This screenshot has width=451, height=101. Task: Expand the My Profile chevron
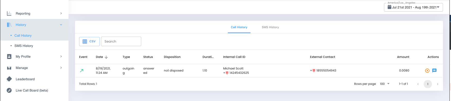(61, 56)
